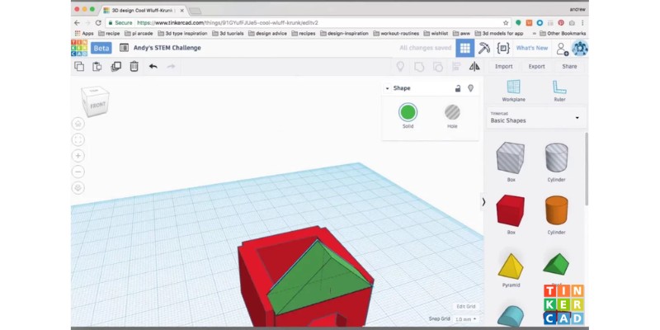Click the Tinkercad logo at top left
660x330 pixels.
79,48
